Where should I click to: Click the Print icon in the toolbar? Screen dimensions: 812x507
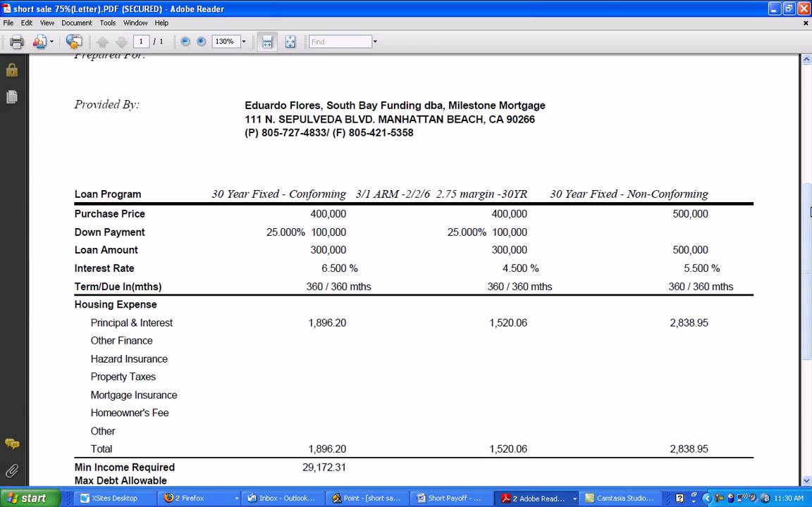[x=17, y=42]
